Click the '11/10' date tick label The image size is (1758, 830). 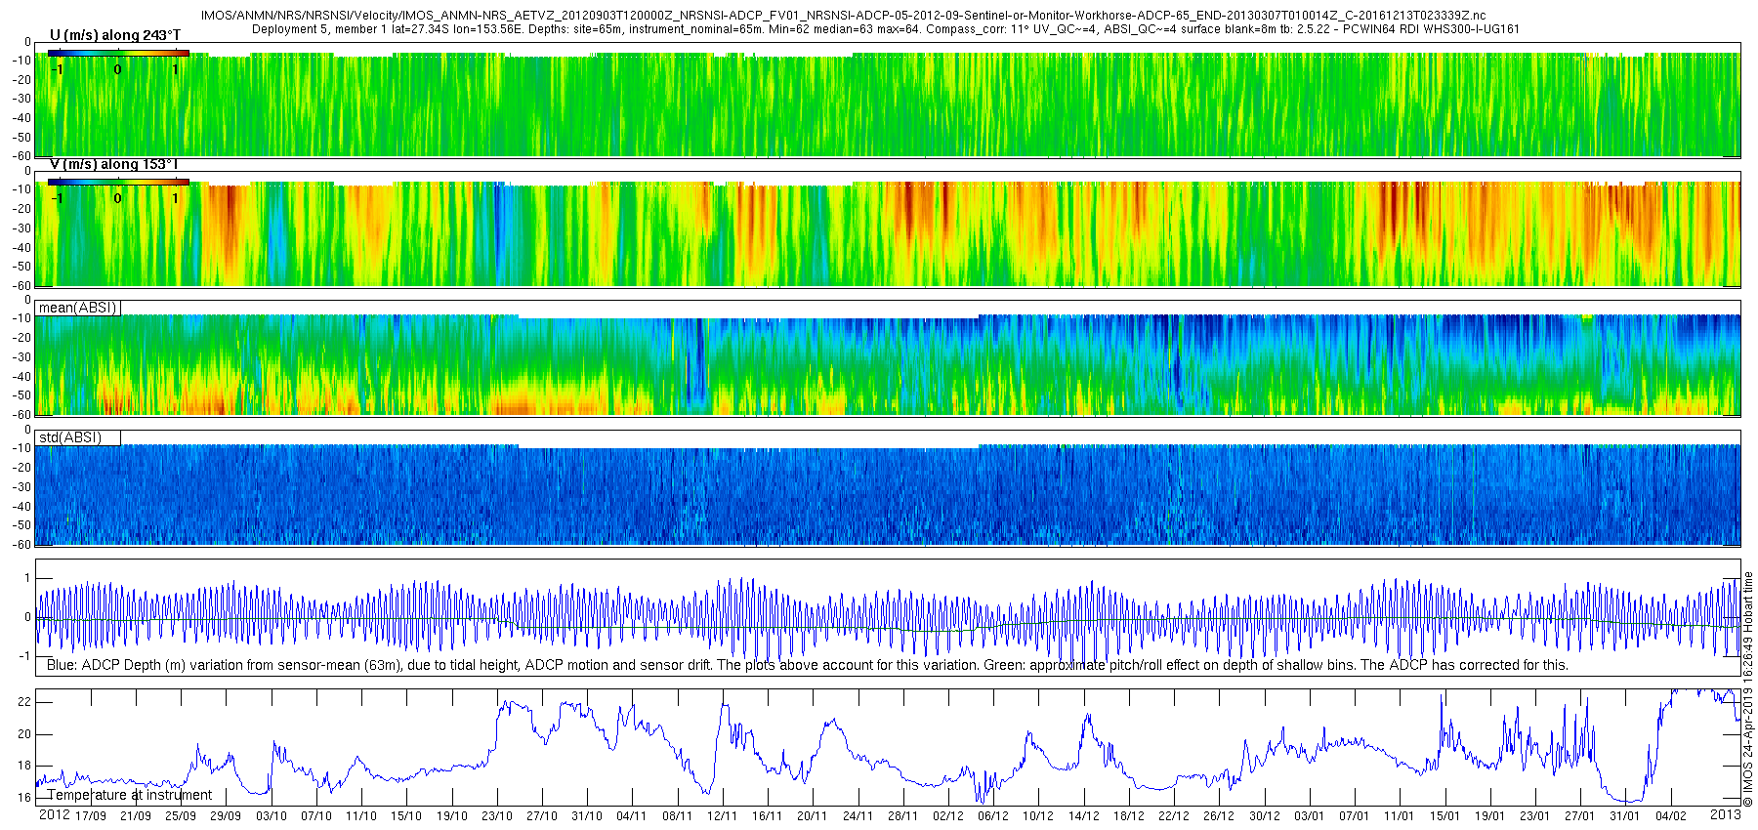361,816
